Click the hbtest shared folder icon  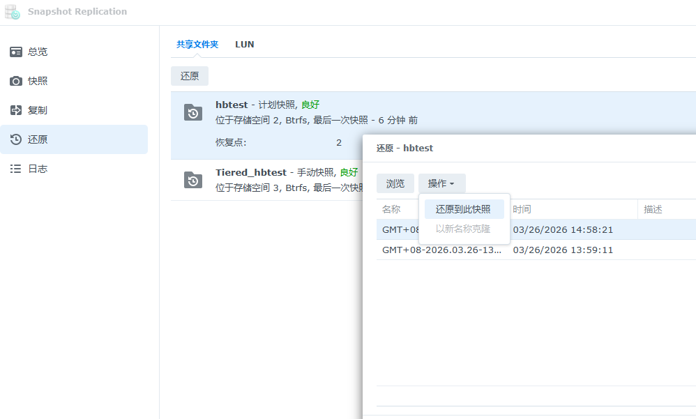pos(193,113)
